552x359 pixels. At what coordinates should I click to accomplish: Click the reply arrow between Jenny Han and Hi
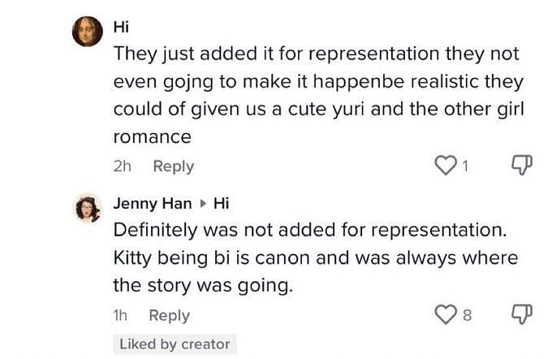click(202, 204)
